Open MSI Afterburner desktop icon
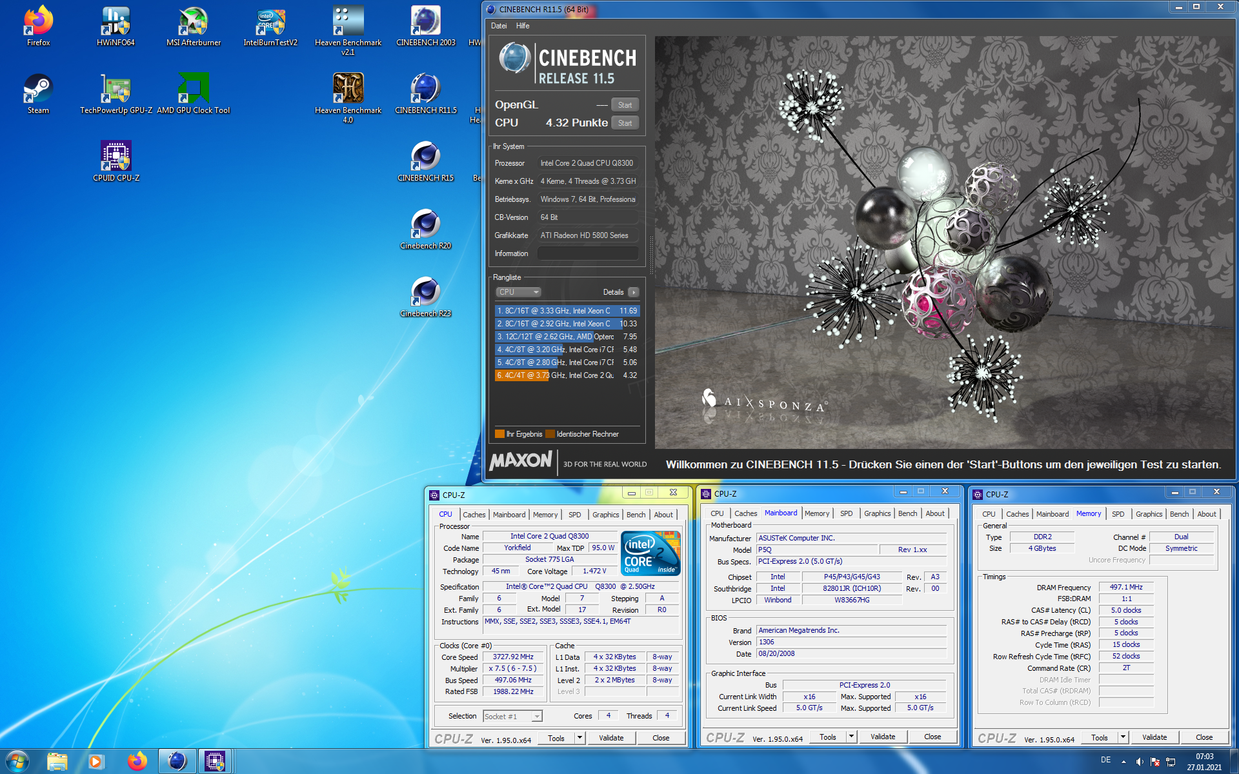1239x774 pixels. pos(194,26)
